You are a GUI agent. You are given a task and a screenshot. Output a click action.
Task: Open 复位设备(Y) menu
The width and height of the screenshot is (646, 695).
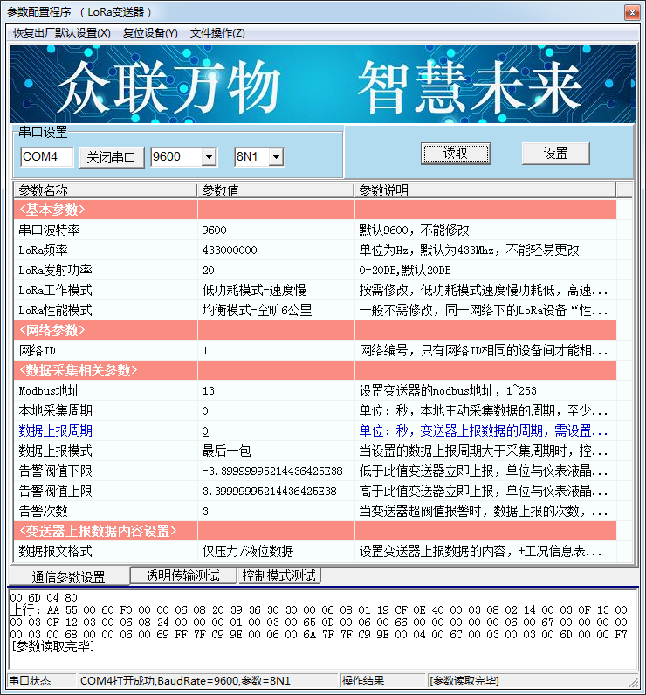pyautogui.click(x=150, y=33)
